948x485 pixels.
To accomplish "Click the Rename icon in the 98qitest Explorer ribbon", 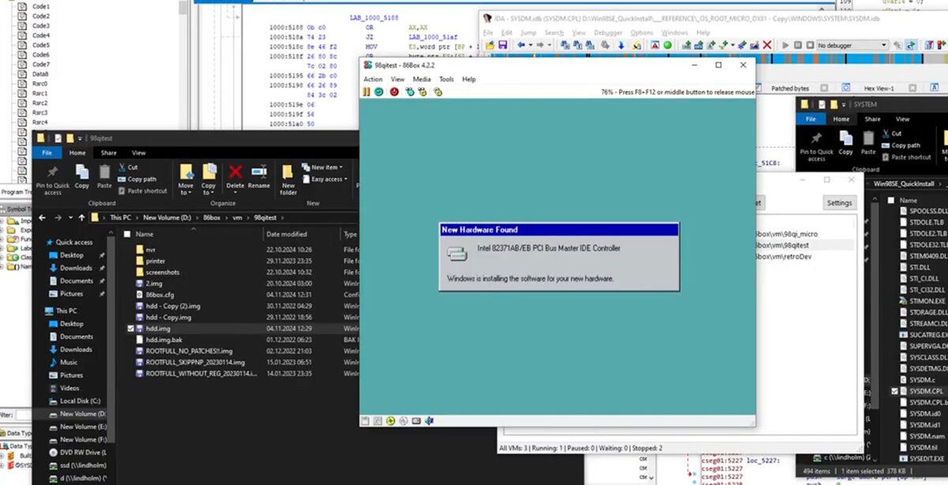I will [x=259, y=172].
